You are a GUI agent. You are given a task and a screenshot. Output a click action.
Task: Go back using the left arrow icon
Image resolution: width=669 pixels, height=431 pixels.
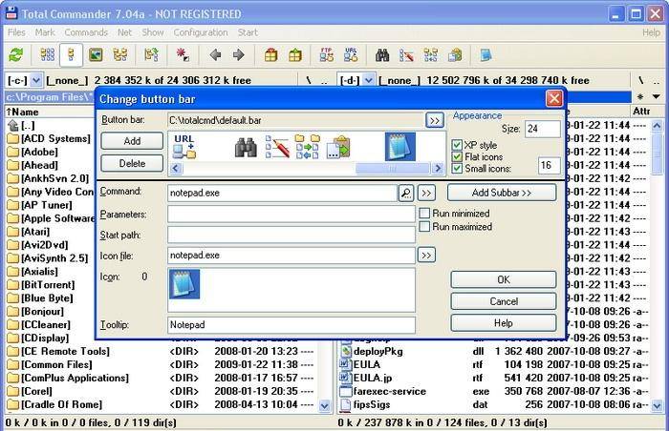tap(215, 55)
